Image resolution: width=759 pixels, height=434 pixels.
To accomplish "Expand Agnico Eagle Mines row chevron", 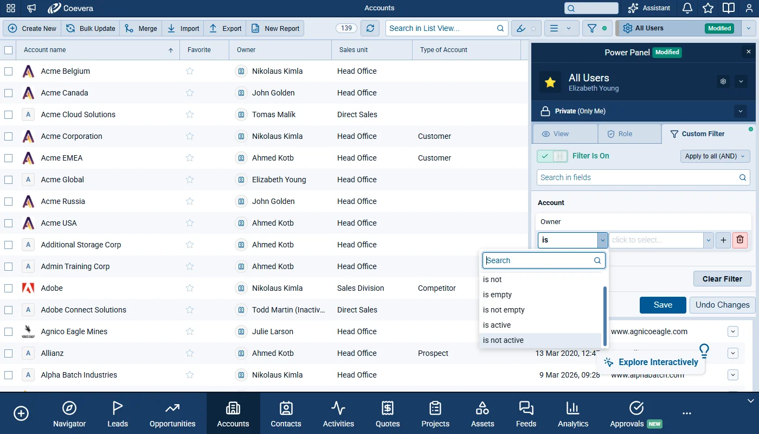I will (x=733, y=331).
